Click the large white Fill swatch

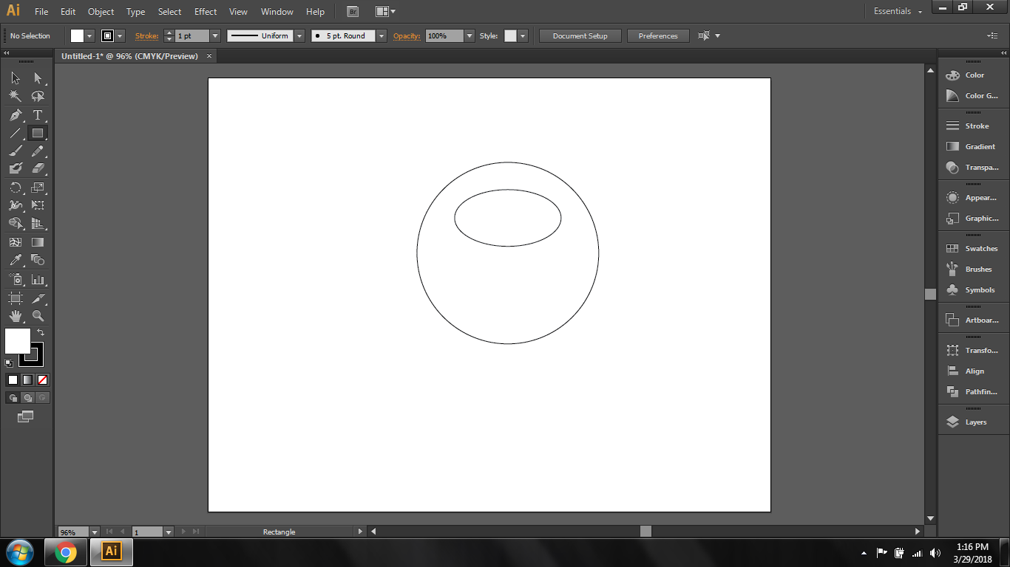[16, 340]
